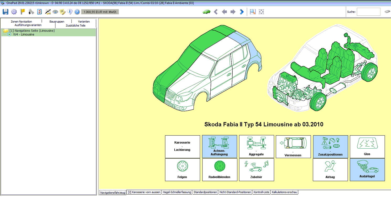Select [1] Navigations Seite (Limousine) tree node
Screen dimensions: 391x197
click(32, 31)
